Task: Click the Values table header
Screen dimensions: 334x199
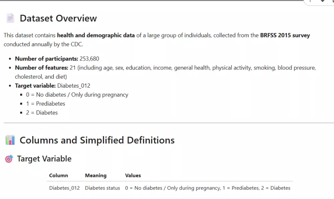Action: (133, 176)
